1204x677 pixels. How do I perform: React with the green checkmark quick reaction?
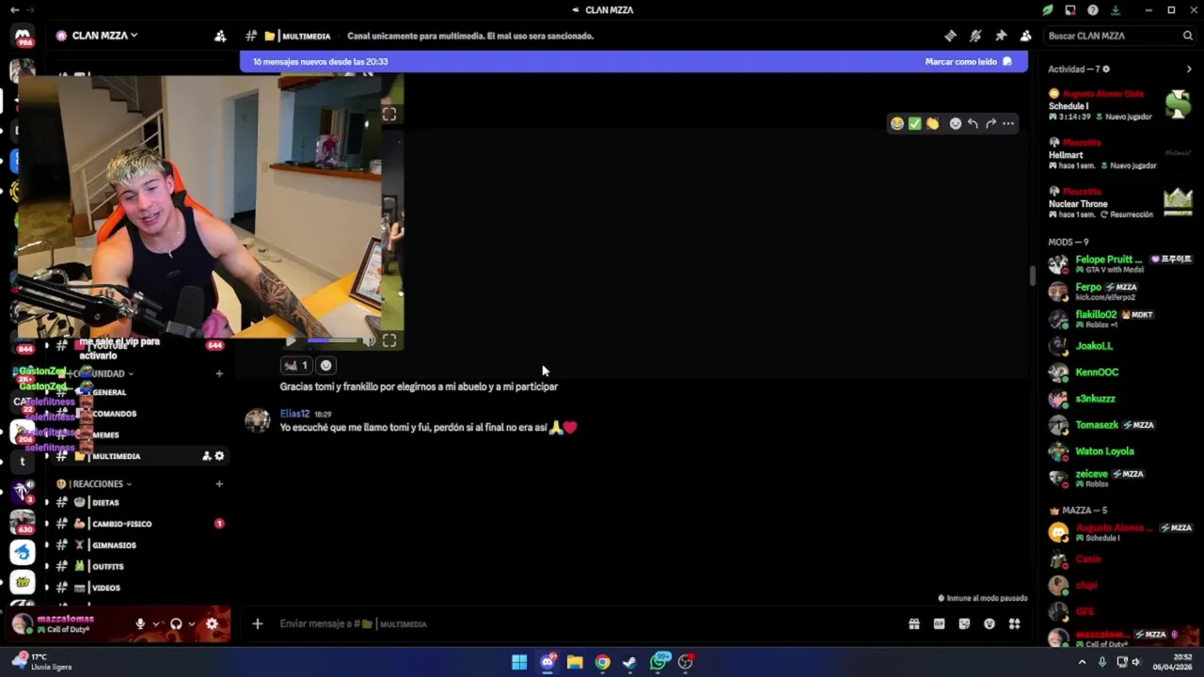click(914, 123)
